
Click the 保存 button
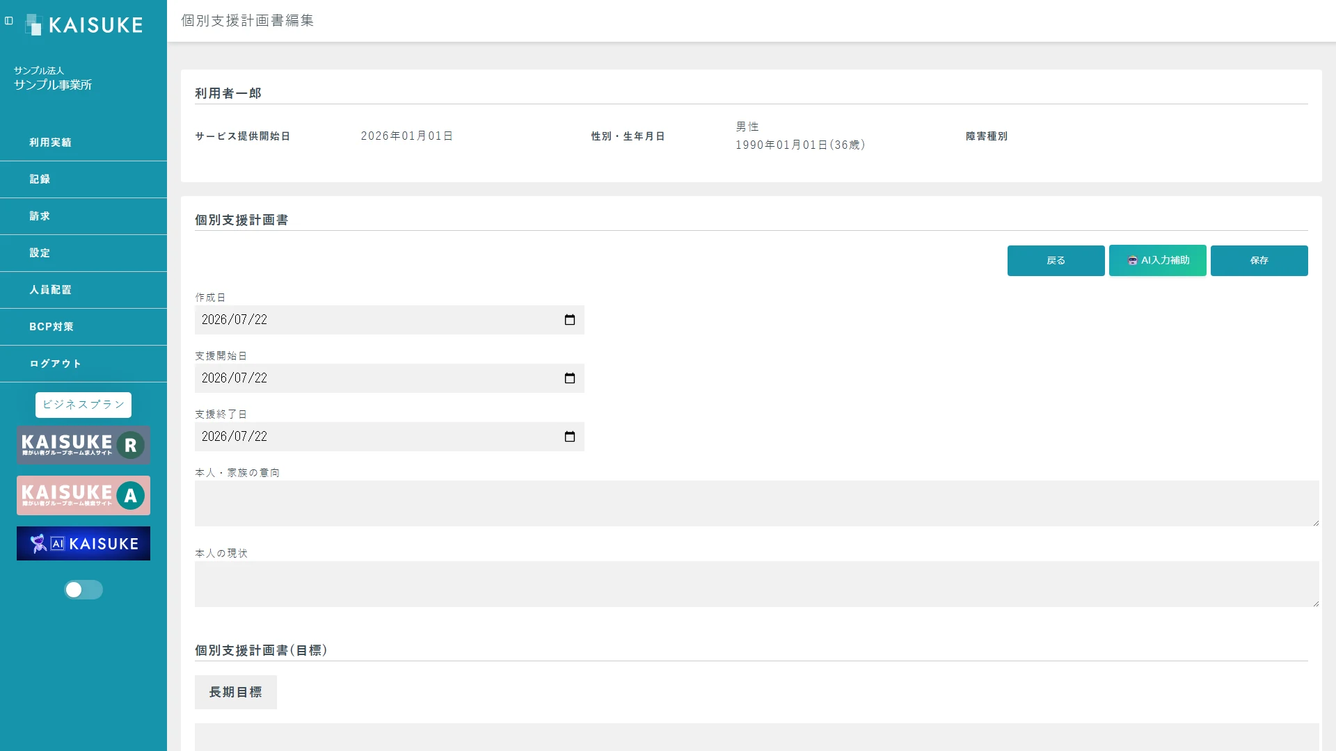(1259, 261)
